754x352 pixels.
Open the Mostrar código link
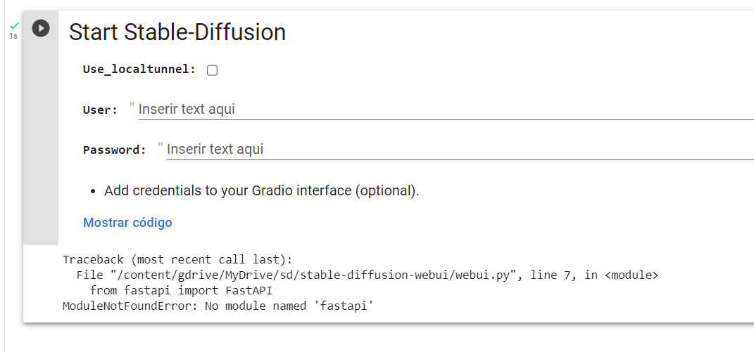point(127,223)
